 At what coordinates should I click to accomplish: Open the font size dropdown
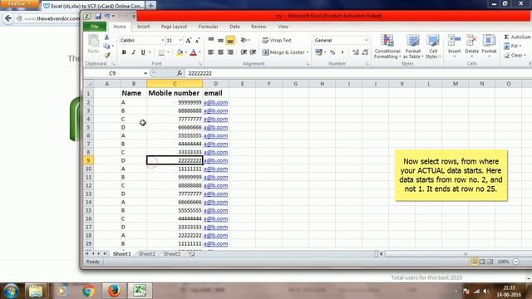pyautogui.click(x=180, y=41)
